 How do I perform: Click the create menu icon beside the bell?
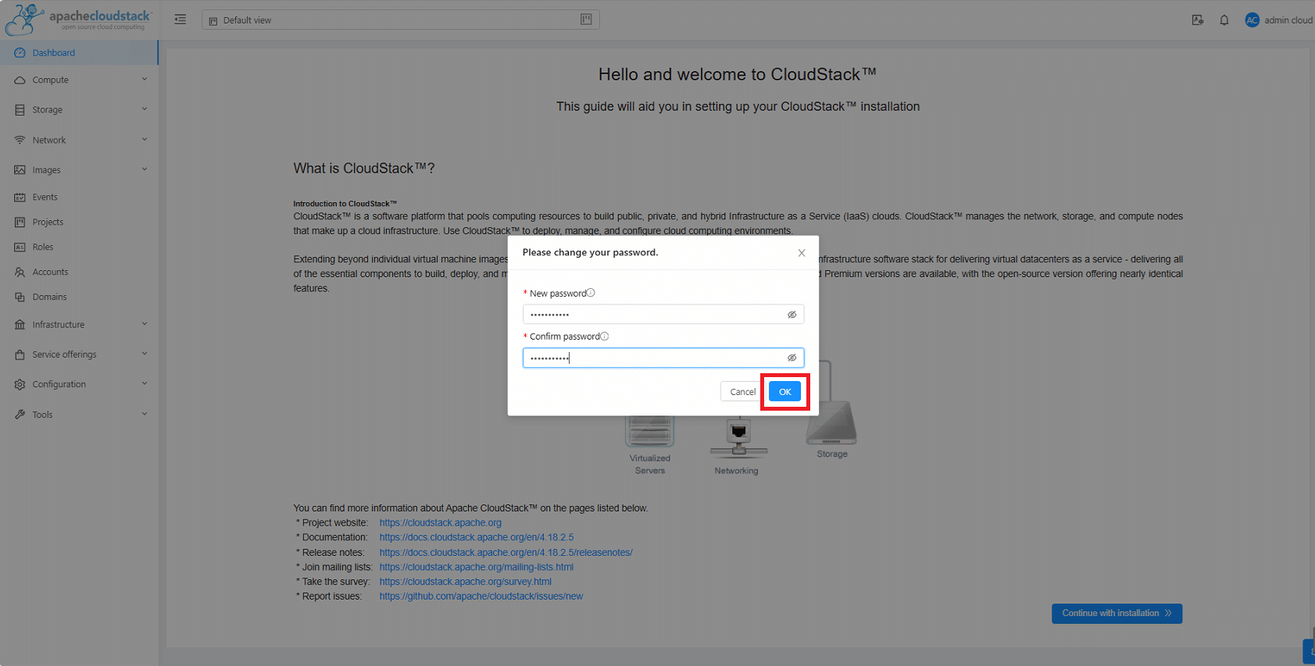pyautogui.click(x=1198, y=20)
